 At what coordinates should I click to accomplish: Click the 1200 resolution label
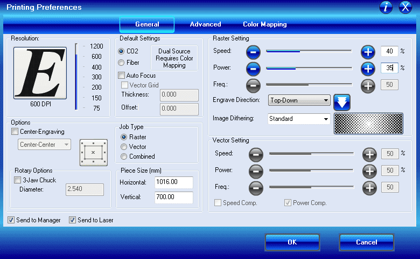(96, 46)
